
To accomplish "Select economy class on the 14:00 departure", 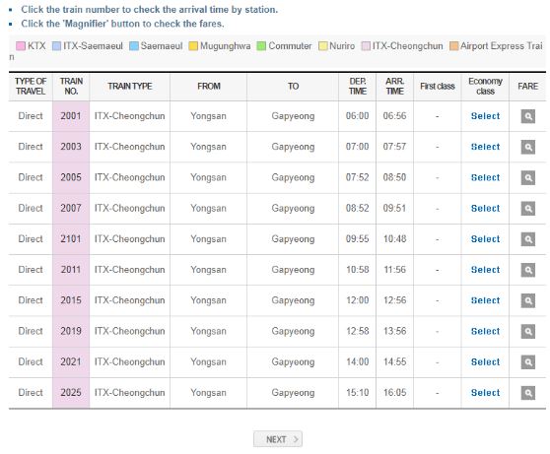I will pos(485,362).
